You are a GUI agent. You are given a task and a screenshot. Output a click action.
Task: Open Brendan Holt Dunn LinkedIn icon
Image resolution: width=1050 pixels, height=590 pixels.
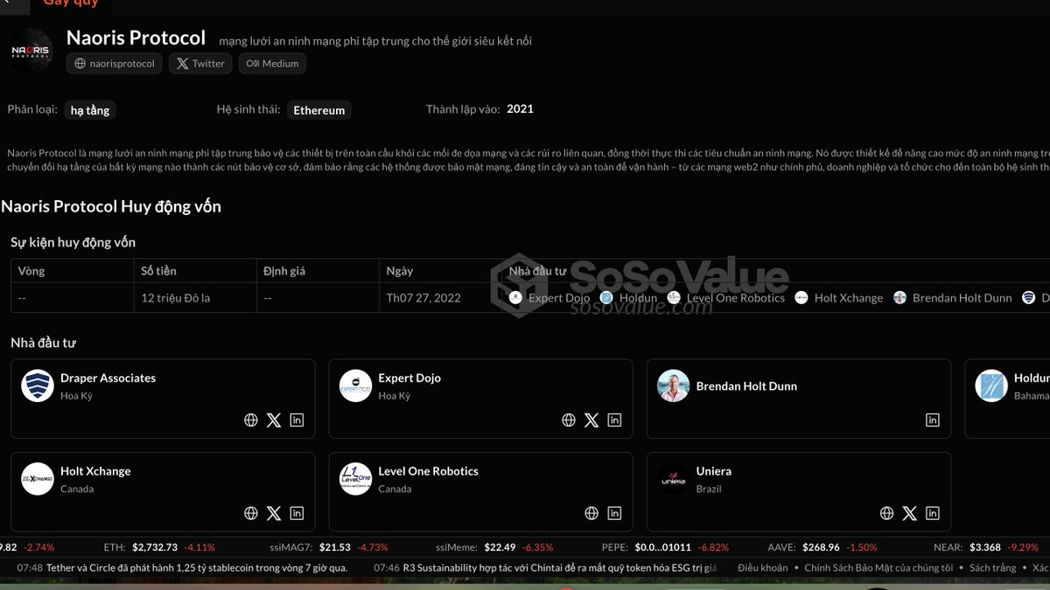(933, 420)
